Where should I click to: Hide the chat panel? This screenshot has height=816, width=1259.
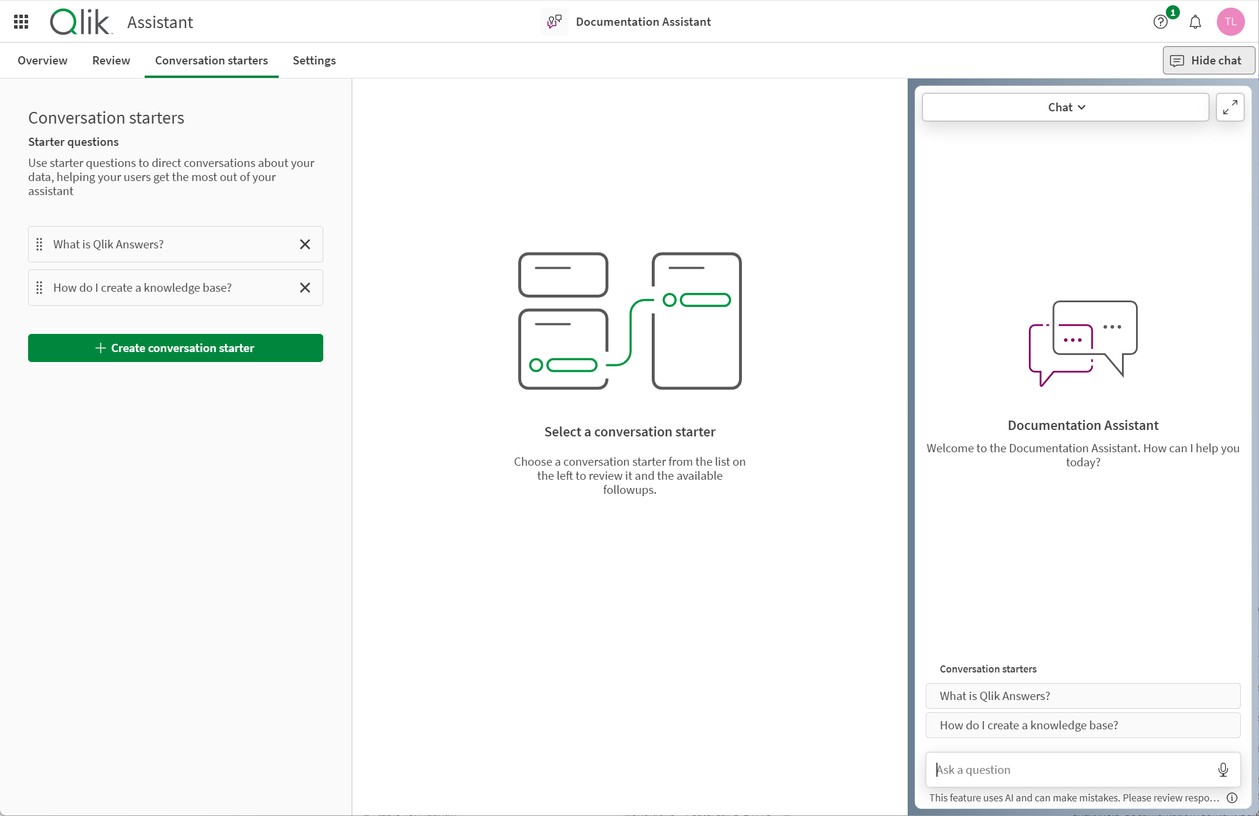[x=1205, y=60]
